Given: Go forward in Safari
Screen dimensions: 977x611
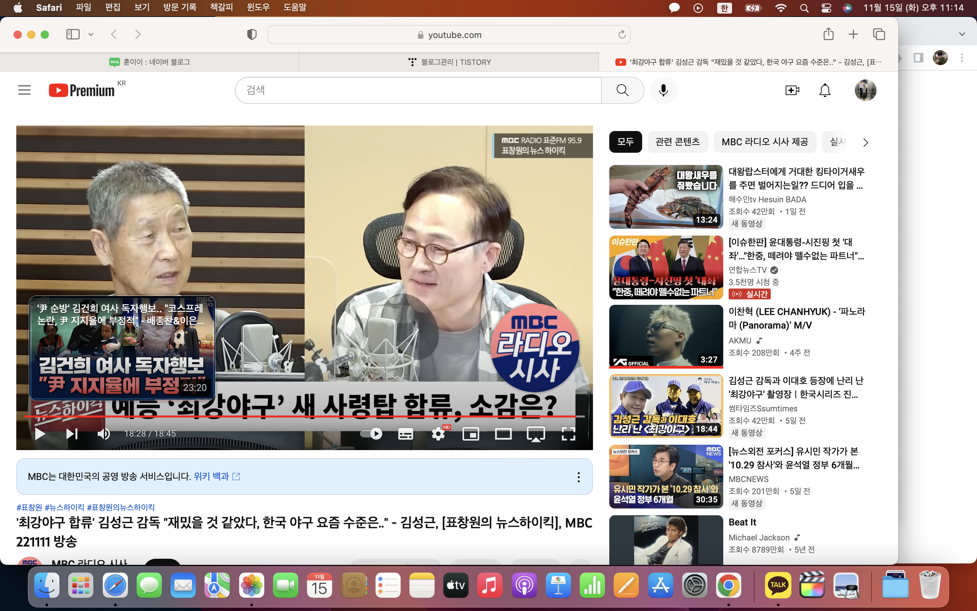Looking at the screenshot, I should click(138, 34).
